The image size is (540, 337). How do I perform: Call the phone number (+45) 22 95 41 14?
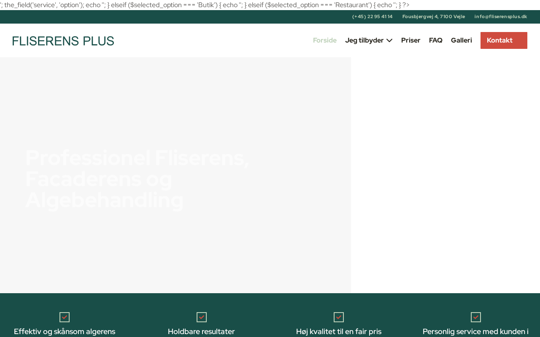pos(373,17)
